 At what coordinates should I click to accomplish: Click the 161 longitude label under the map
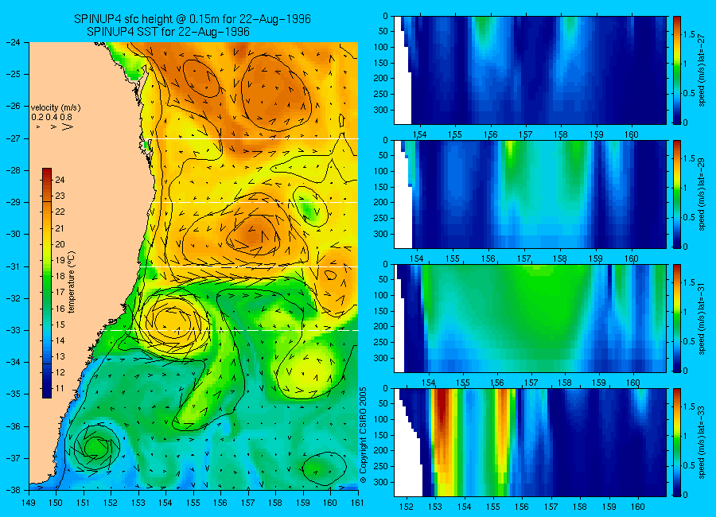pyautogui.click(x=357, y=503)
